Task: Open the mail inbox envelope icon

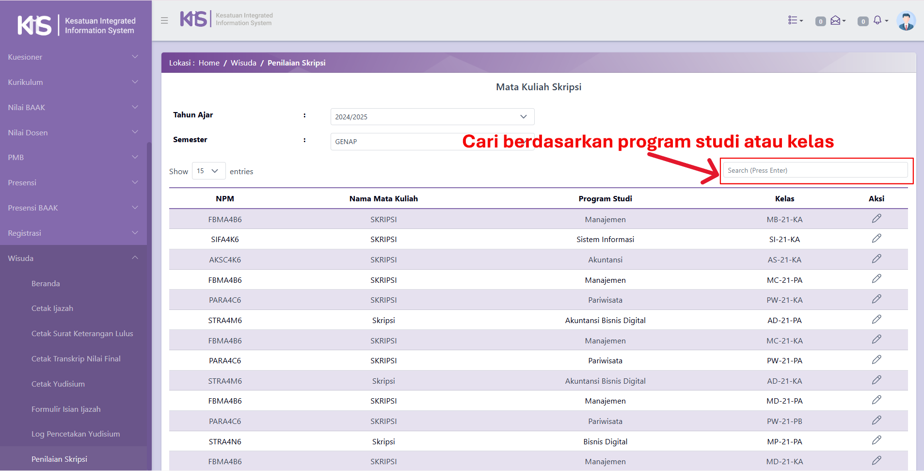Action: pos(836,20)
